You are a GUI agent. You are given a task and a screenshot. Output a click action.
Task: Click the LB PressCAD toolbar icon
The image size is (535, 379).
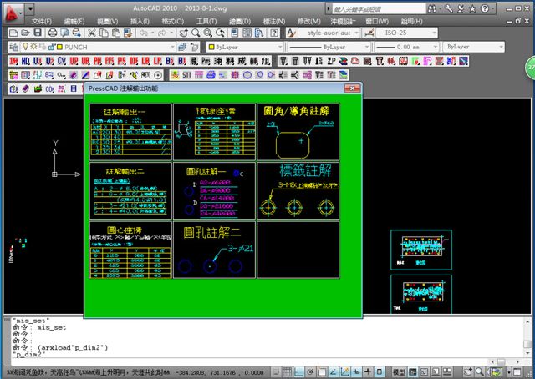145,61
